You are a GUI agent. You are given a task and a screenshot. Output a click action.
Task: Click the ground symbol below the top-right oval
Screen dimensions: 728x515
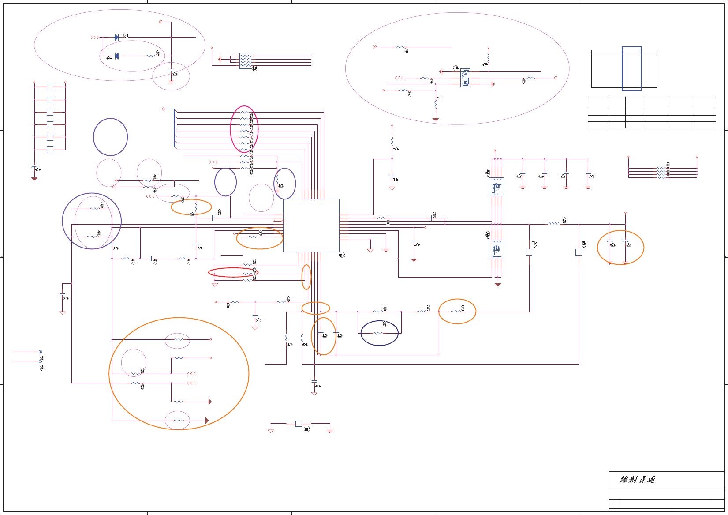click(436, 119)
